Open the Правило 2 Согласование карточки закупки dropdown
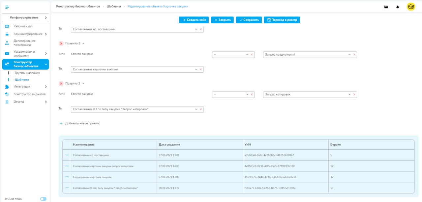The image size is (422, 202). coord(196,69)
